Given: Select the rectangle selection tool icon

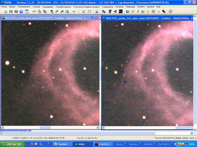Looking at the screenshot, I should [89, 12].
